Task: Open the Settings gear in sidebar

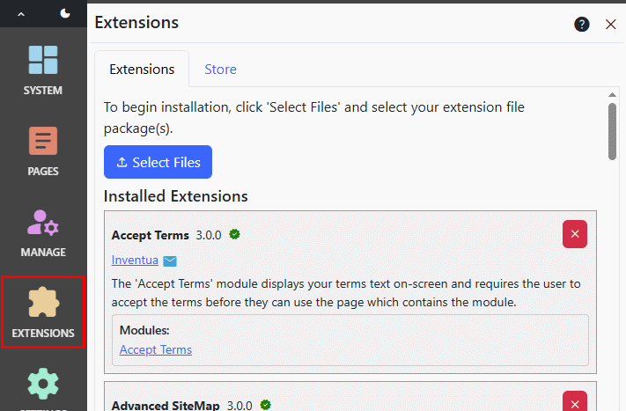Action: [x=43, y=388]
